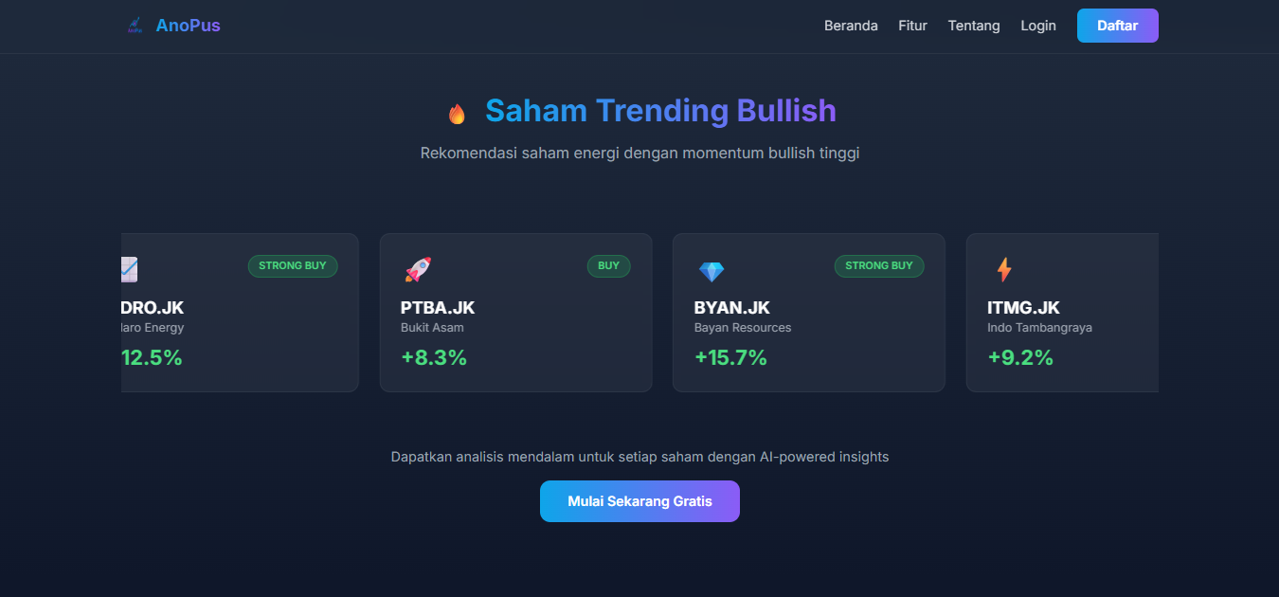Image resolution: width=1279 pixels, height=597 pixels.
Task: Click STRONG BUY badge on Adaro card
Action: pyautogui.click(x=292, y=265)
